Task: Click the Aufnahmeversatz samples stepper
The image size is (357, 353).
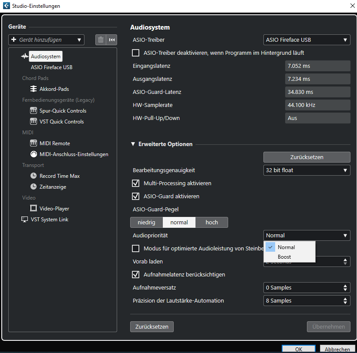Action: point(346,288)
